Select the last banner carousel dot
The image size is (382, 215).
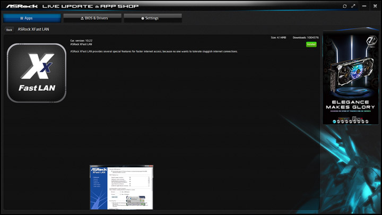[367, 122]
